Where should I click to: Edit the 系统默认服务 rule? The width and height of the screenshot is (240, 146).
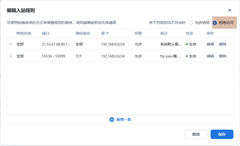[210, 44]
